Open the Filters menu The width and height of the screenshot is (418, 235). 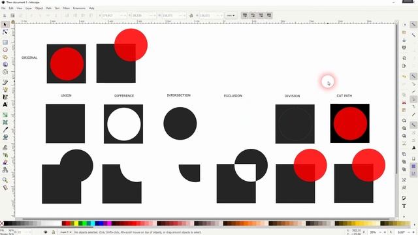click(66, 8)
